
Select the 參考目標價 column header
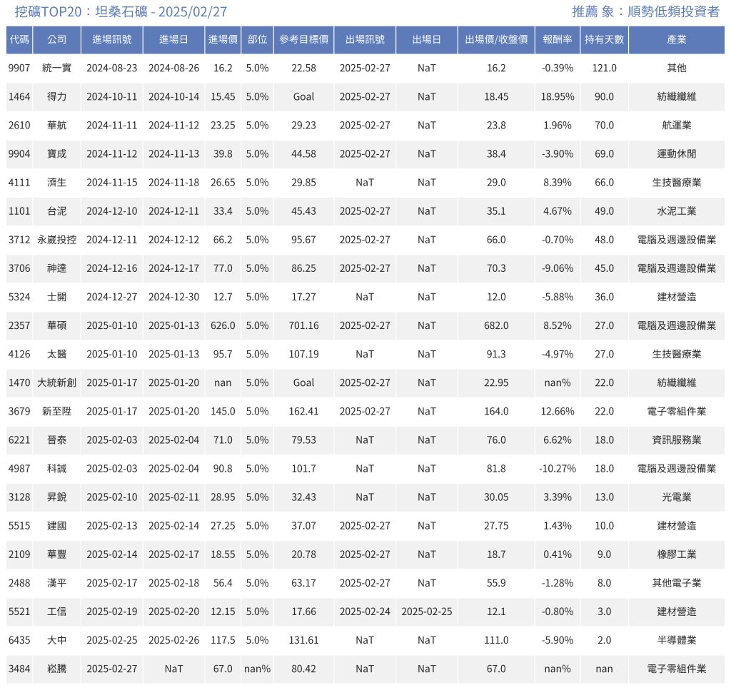point(303,39)
